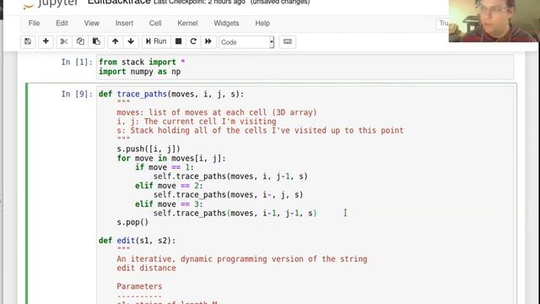Screen dimensions: 540x304
Task: Click on 'def trace_paths' line
Action: pos(171,94)
